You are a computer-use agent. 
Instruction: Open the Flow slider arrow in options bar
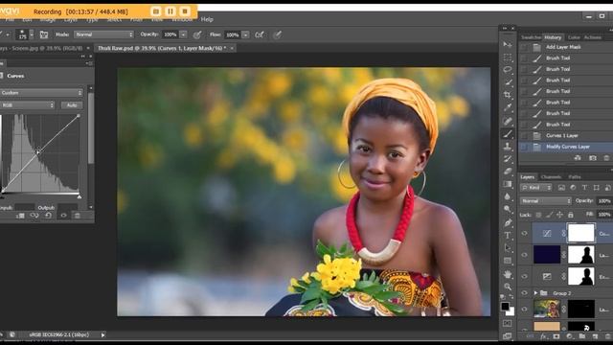245,34
